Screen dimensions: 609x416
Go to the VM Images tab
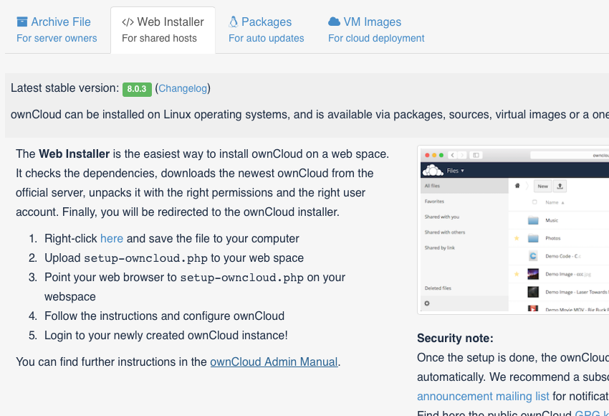pos(376,29)
